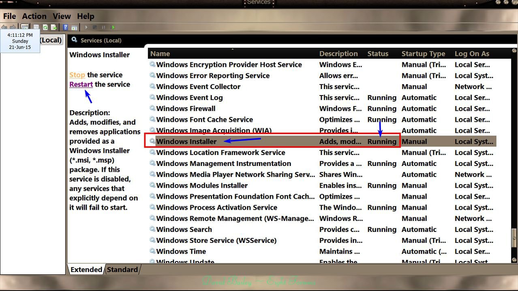
Task: Click Automatic startup type of Windows Search
Action: pos(419,229)
